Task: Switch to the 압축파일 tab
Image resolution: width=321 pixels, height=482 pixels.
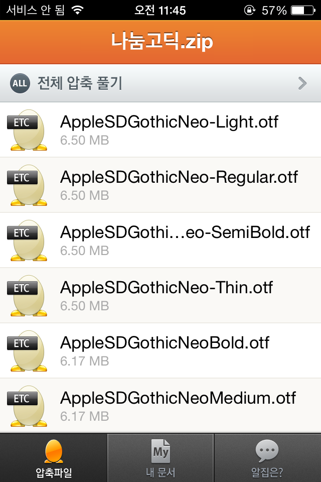Action: pyautogui.click(x=54, y=458)
